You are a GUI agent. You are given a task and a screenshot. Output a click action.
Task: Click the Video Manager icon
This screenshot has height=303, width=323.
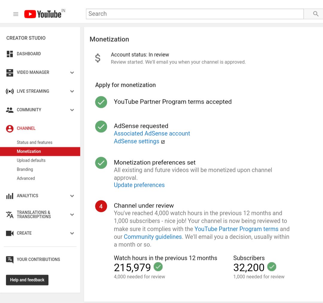point(10,72)
